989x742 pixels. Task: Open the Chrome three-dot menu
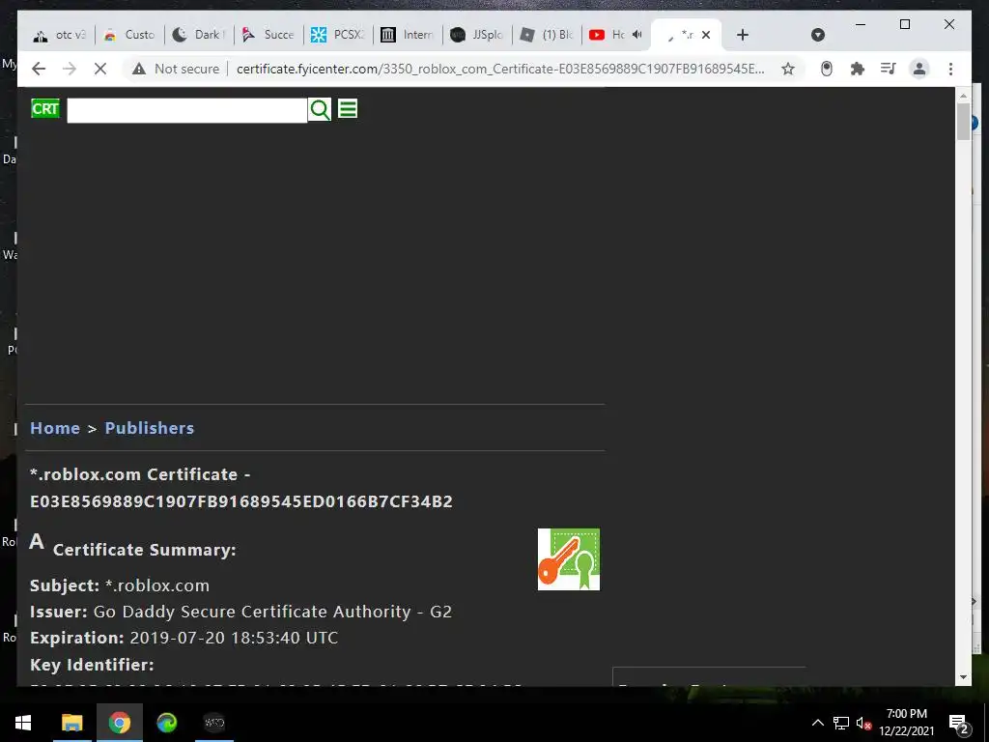(950, 69)
